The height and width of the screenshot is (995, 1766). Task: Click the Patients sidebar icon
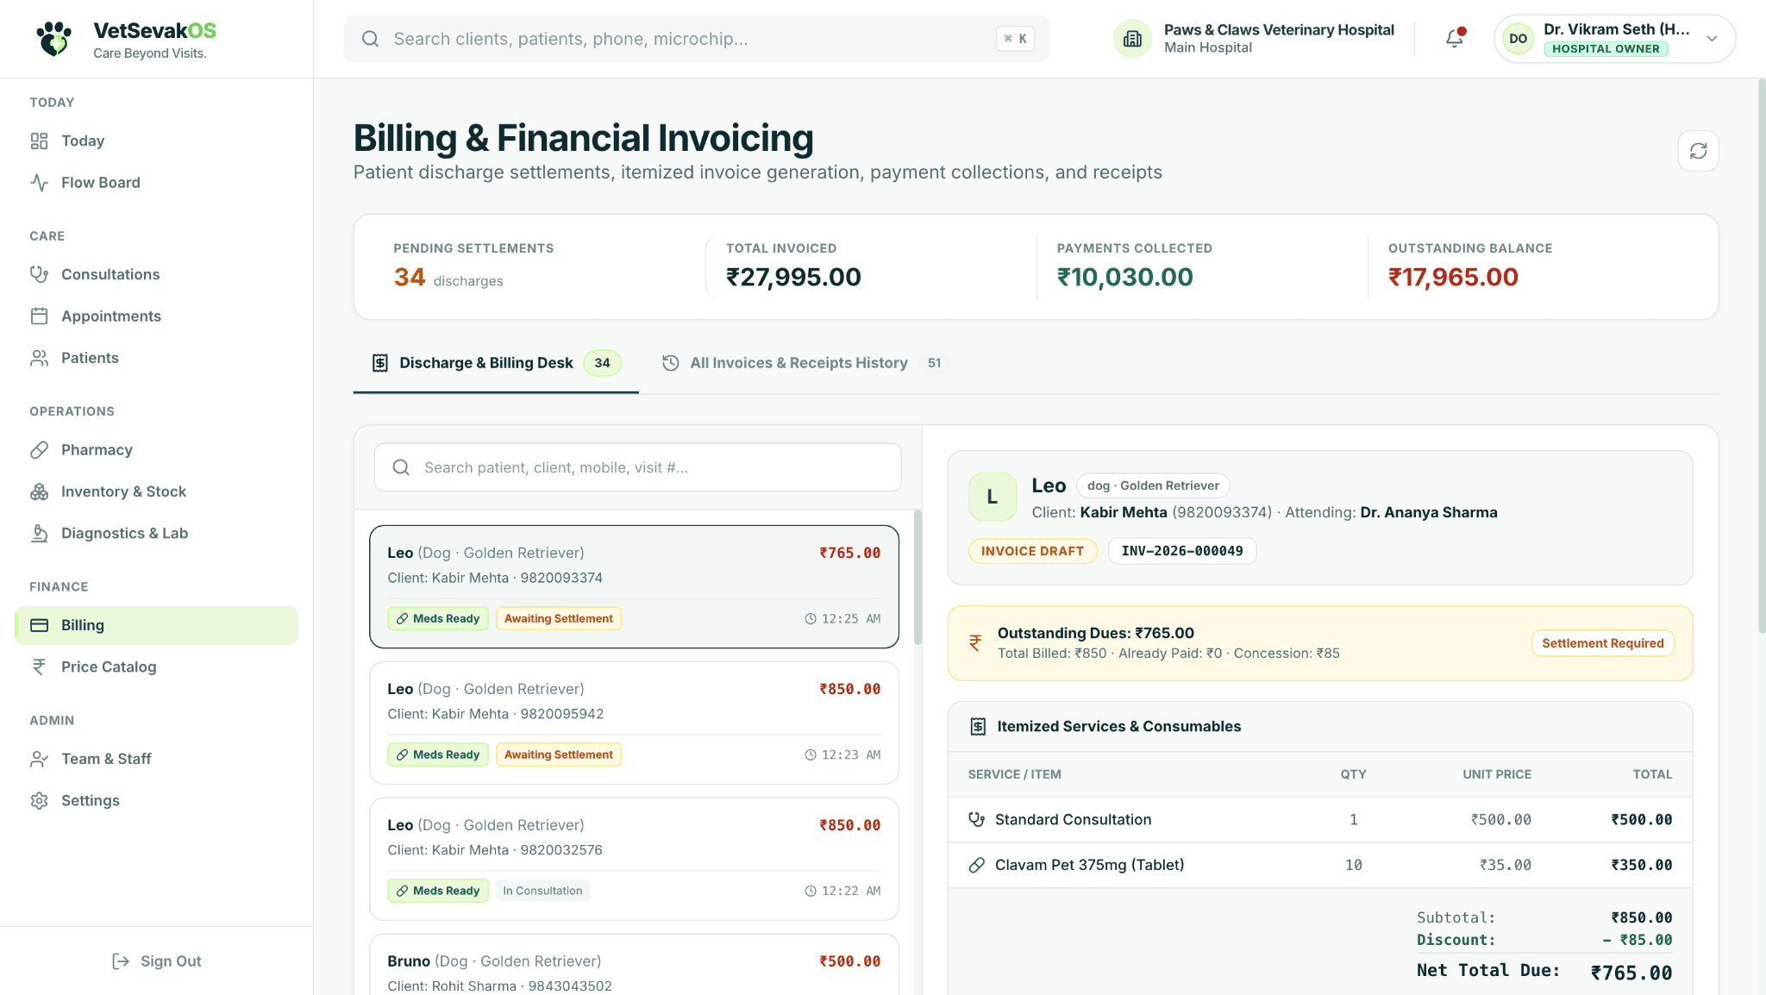coord(39,358)
